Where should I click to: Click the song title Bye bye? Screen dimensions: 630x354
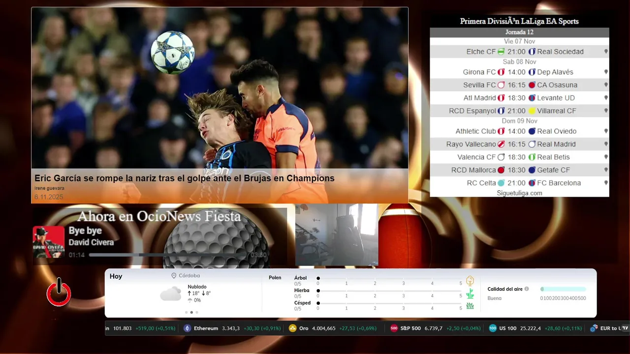point(85,231)
